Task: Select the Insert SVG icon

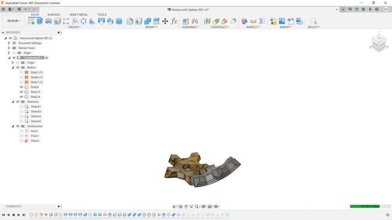Action: pyautogui.click(x=290, y=21)
